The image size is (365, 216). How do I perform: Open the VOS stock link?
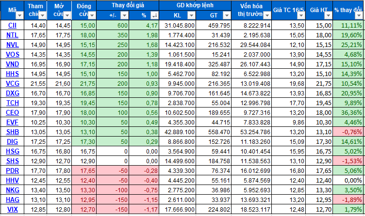(x=12, y=54)
